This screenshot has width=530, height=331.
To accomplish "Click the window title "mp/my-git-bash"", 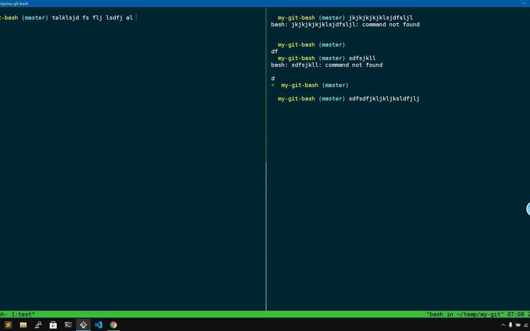I will (14, 4).
